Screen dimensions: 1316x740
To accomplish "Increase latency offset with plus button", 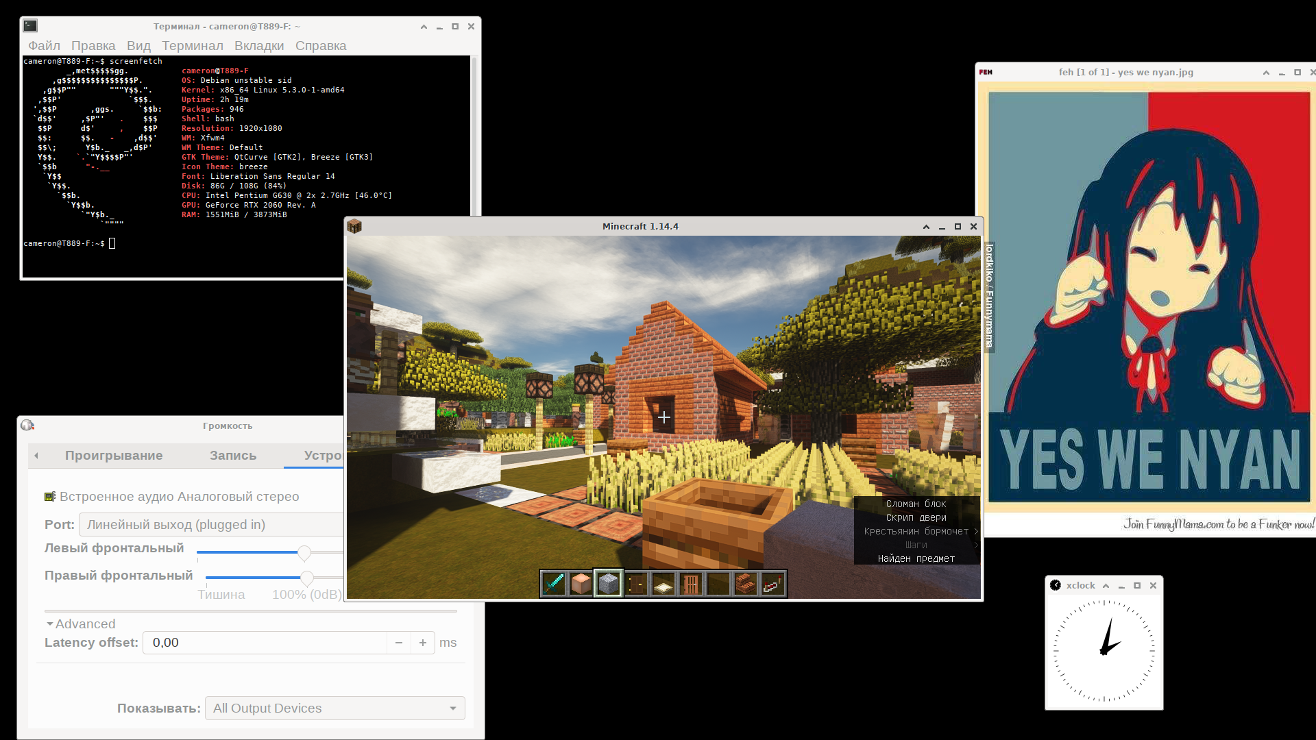I will click(423, 643).
